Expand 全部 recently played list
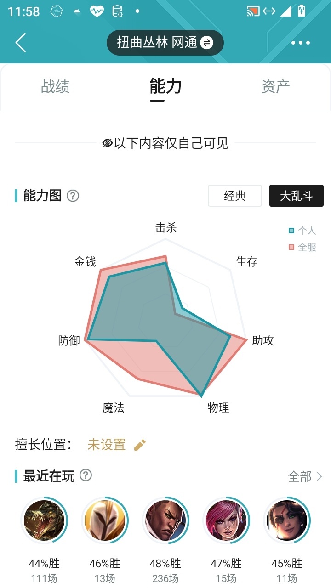The height and width of the screenshot is (588, 331). [305, 476]
